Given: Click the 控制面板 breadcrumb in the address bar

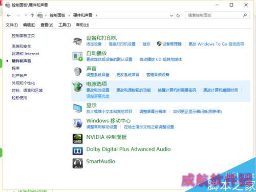Looking at the screenshot, I should click(57, 15).
